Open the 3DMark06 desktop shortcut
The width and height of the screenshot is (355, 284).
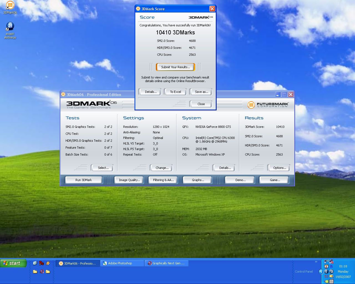click(x=10, y=6)
